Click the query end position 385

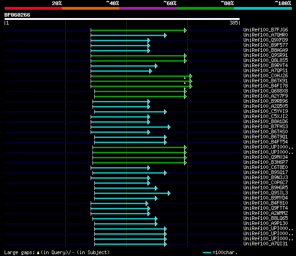[234, 23]
